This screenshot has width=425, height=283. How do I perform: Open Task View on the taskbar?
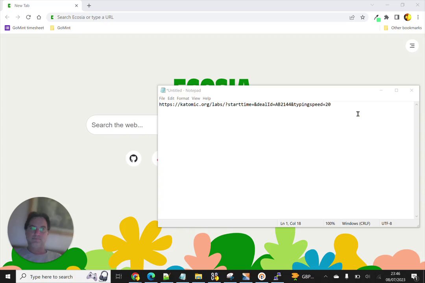(119, 276)
